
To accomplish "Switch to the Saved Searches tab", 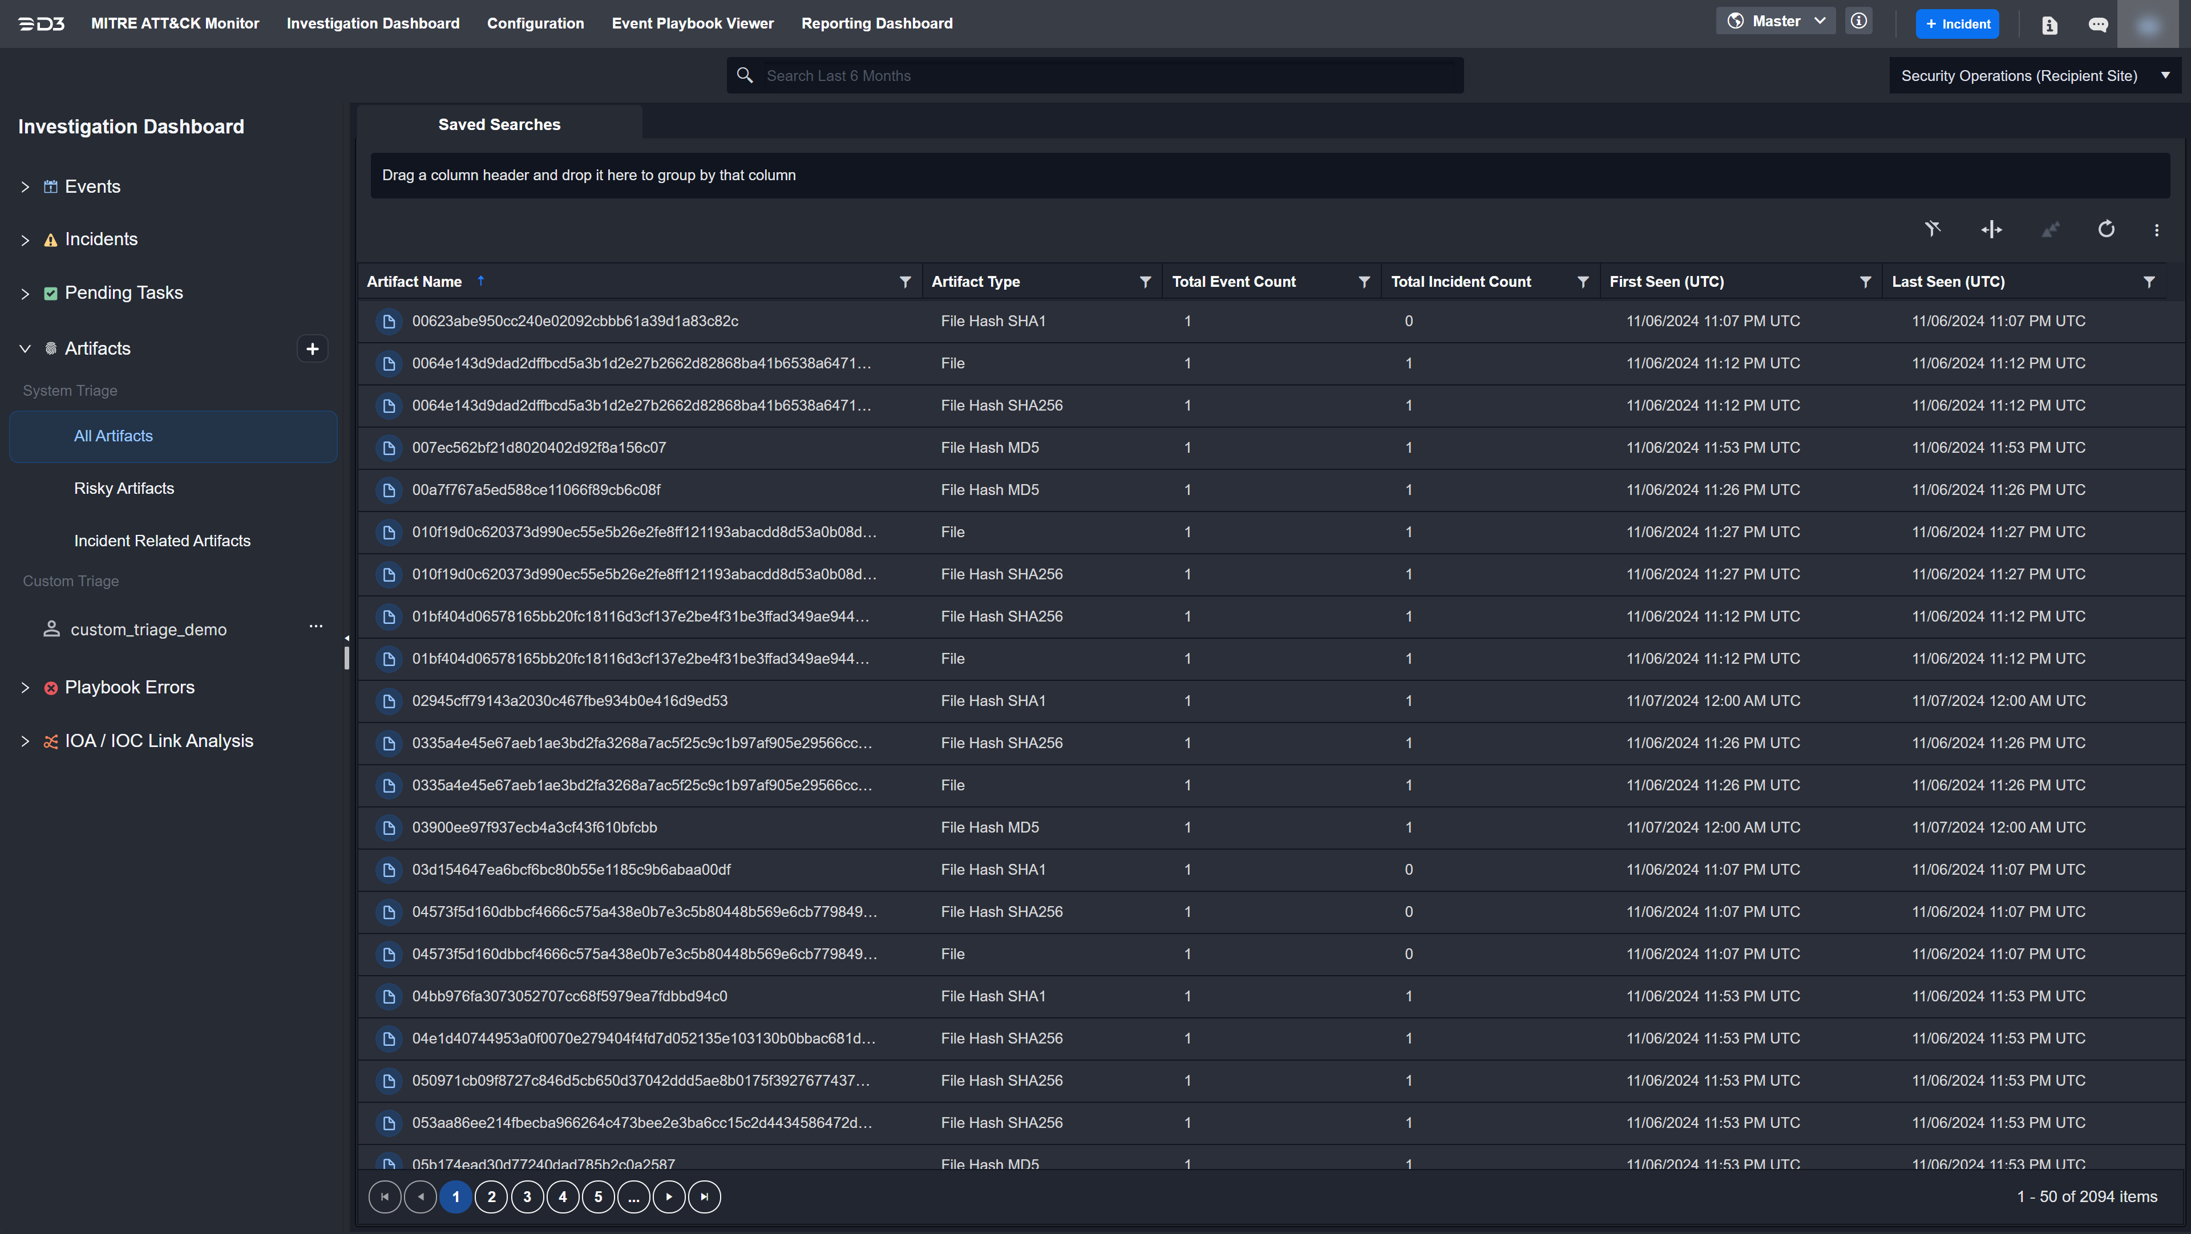I will pyautogui.click(x=499, y=124).
